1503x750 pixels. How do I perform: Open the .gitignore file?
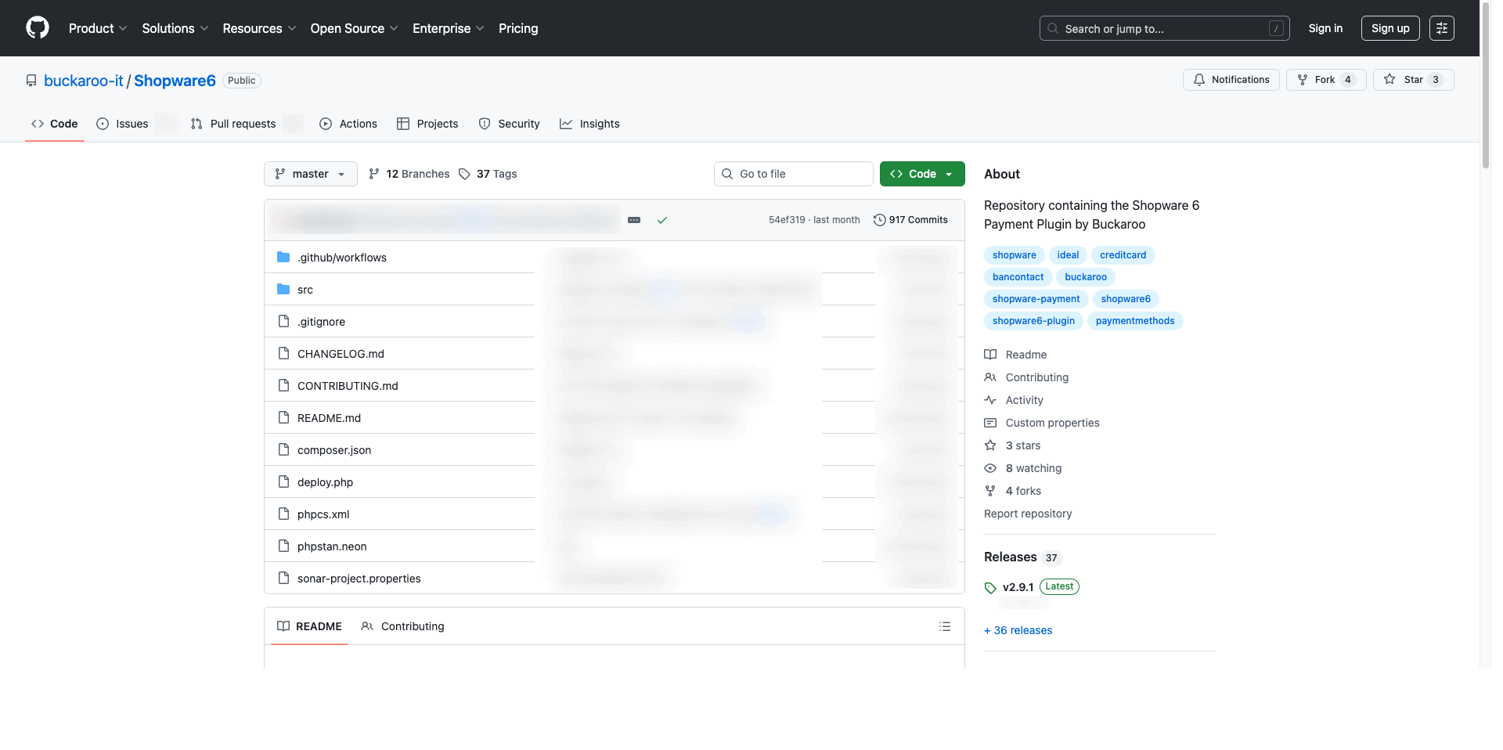321,322
